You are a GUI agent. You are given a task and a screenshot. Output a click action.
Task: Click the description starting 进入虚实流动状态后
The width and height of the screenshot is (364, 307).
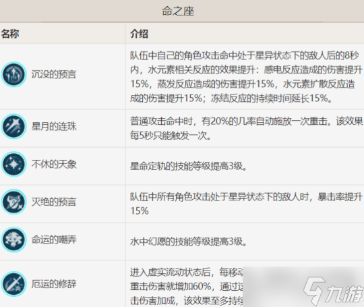(x=187, y=287)
